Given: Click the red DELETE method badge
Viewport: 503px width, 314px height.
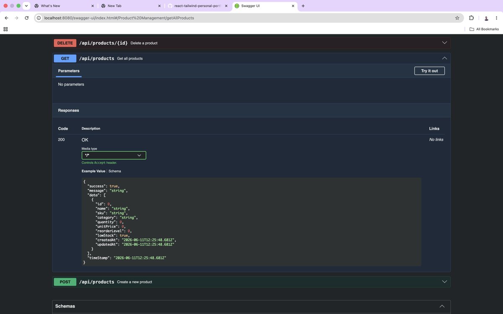Looking at the screenshot, I should pos(65,43).
